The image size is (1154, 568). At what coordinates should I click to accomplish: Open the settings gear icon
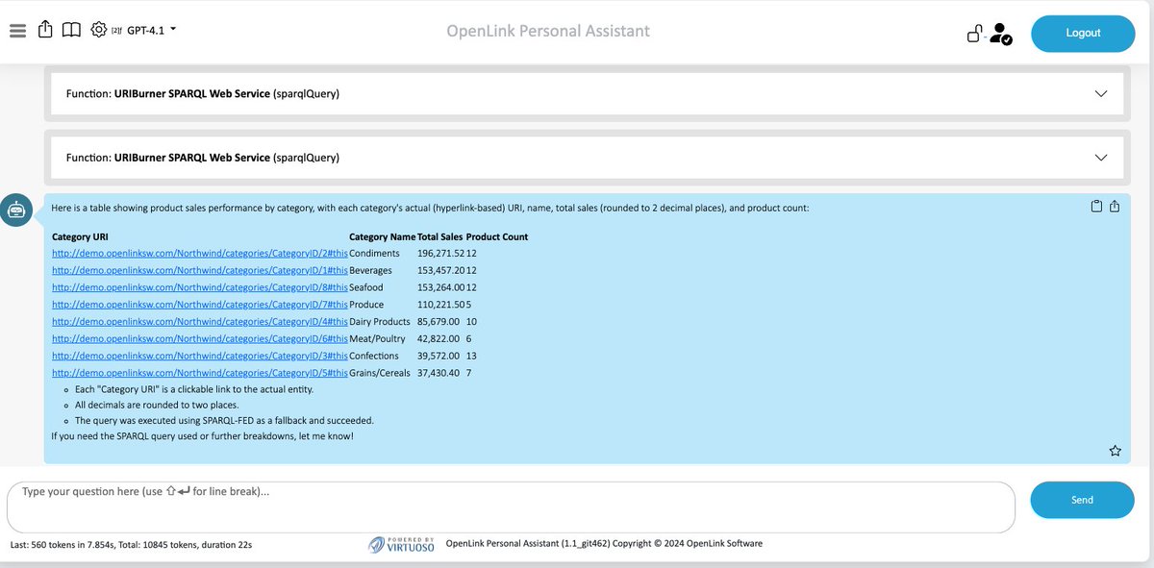[98, 30]
